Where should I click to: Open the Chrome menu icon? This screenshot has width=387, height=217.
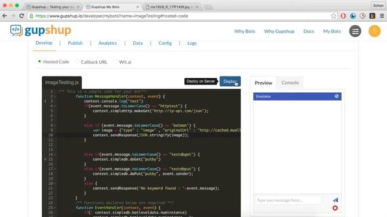coord(382,16)
